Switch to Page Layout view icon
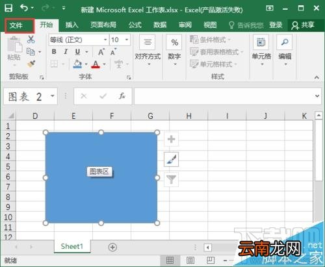Image resolution: width=325 pixels, height=267 pixels. (x=190, y=261)
